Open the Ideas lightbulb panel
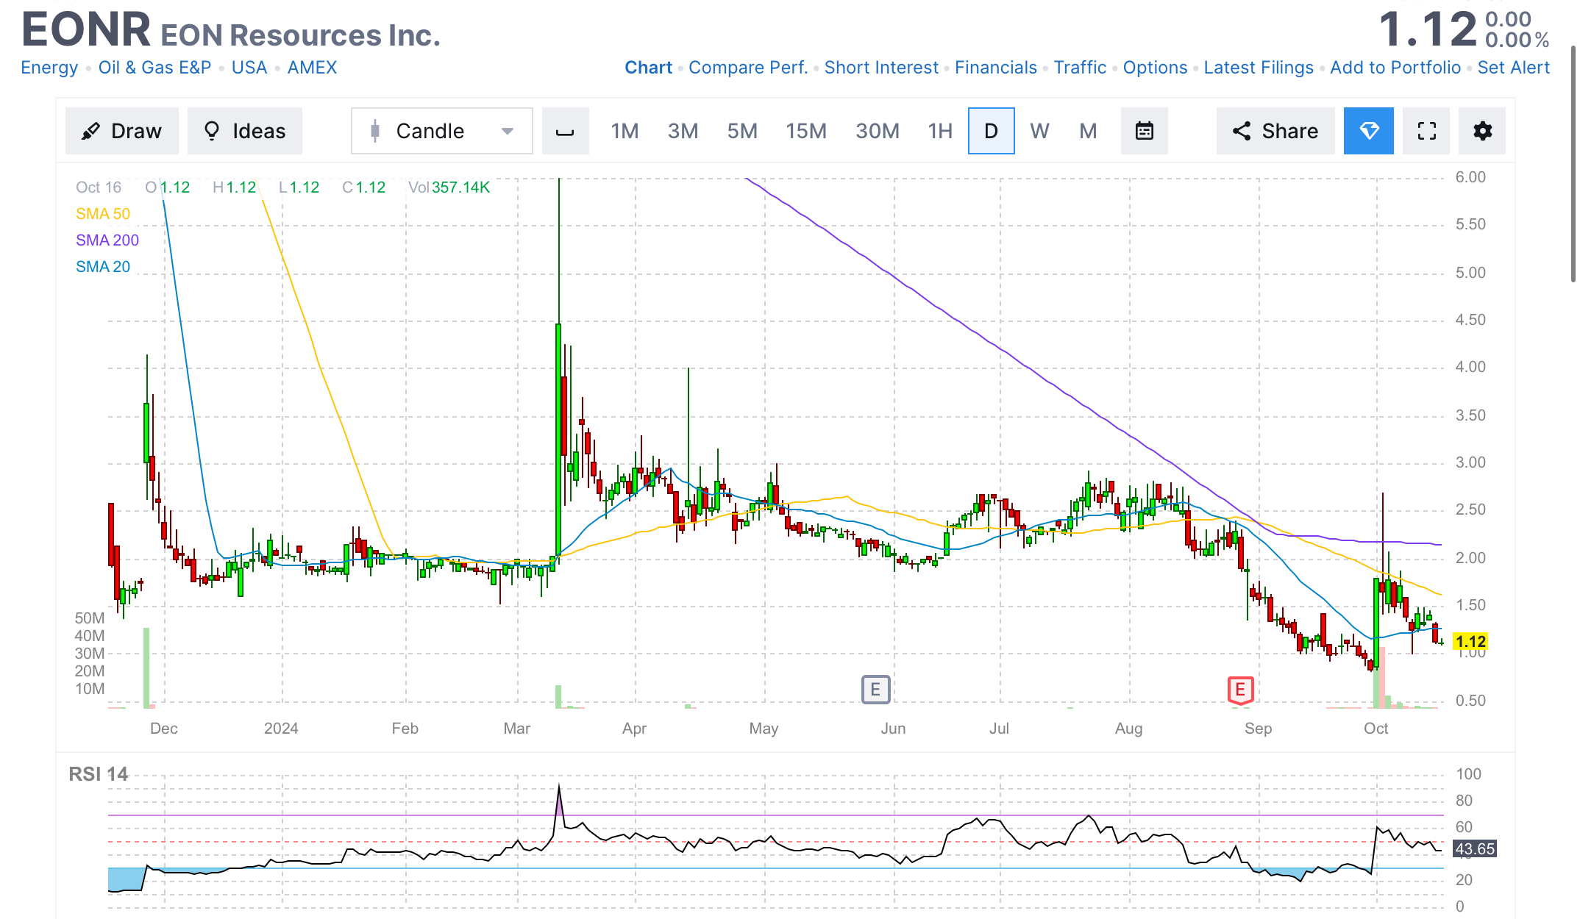Viewport: 1580px width, 919px height. 244,130
